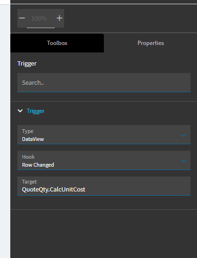Image resolution: width=197 pixels, height=258 pixels.
Task: Click the zoom in plus icon
Action: coord(59,18)
